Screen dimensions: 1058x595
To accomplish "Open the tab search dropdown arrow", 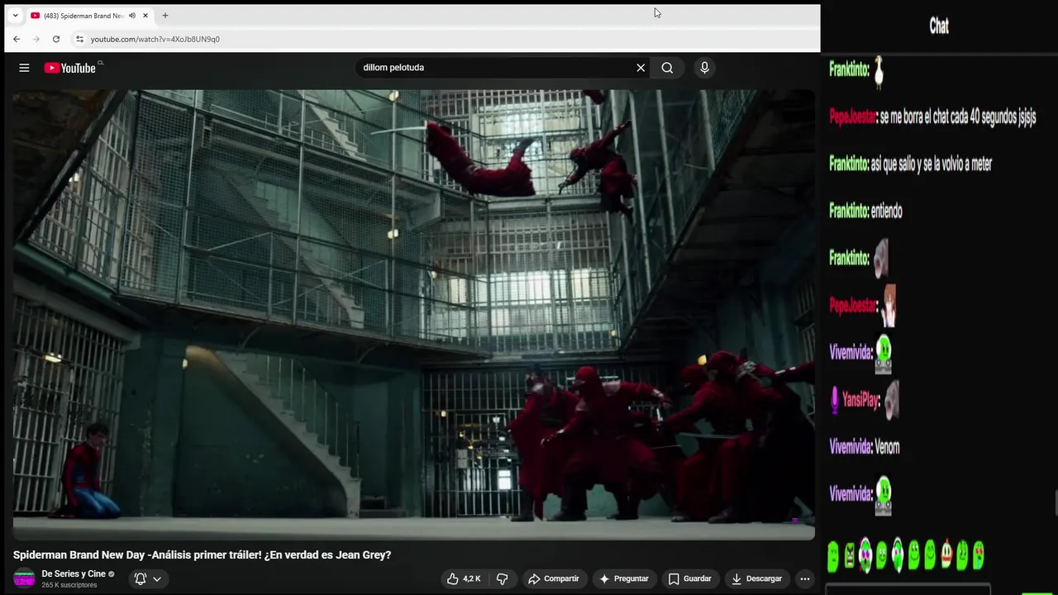I will click(15, 16).
